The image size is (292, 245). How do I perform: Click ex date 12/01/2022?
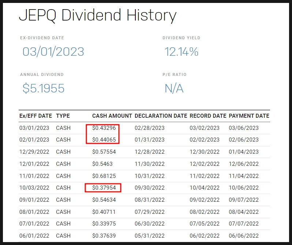click(x=34, y=164)
